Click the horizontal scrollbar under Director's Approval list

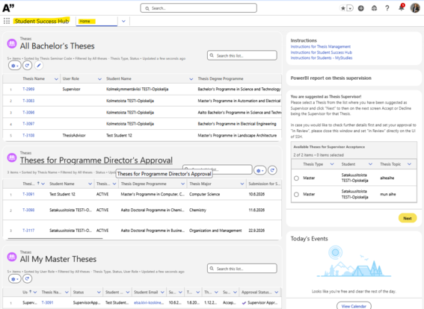click(55, 238)
